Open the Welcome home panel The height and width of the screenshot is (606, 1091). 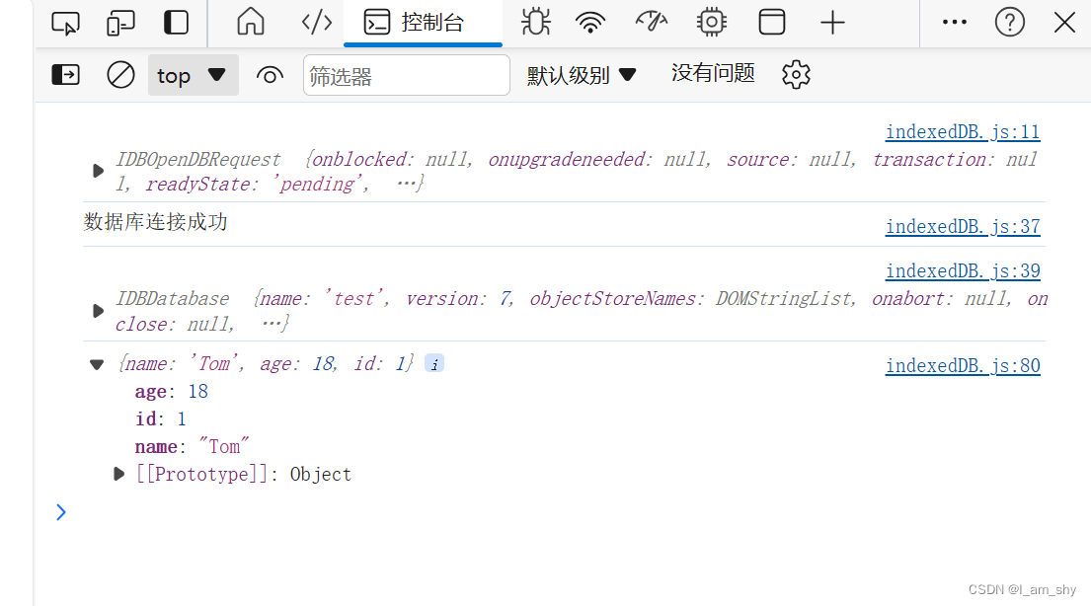click(x=250, y=22)
